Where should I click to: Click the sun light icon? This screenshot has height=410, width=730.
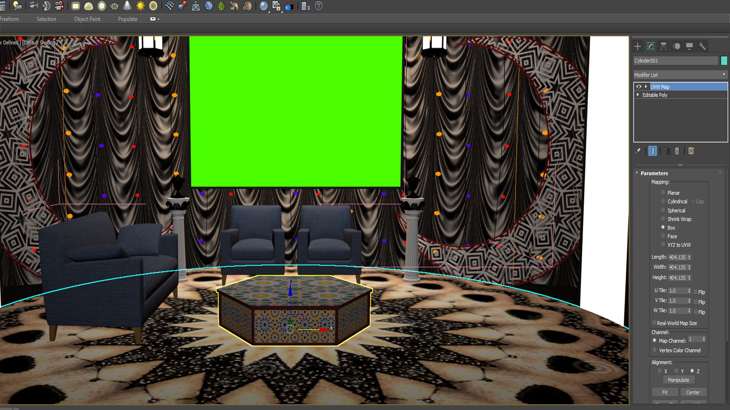[x=140, y=6]
